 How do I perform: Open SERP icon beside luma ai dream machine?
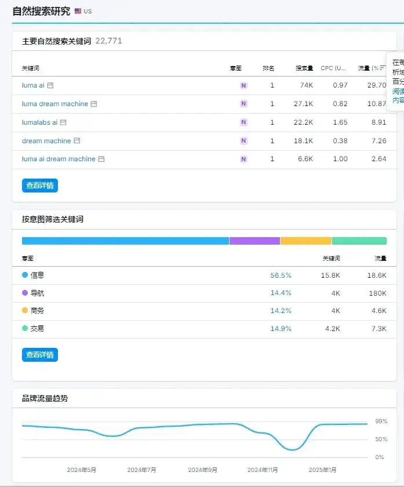(101, 159)
